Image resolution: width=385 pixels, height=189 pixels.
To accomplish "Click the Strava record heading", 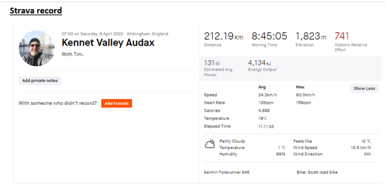I will 36,11.
